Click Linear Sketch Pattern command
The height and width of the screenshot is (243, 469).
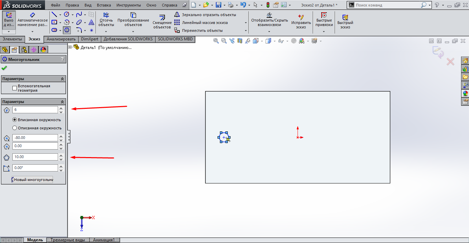(201, 23)
